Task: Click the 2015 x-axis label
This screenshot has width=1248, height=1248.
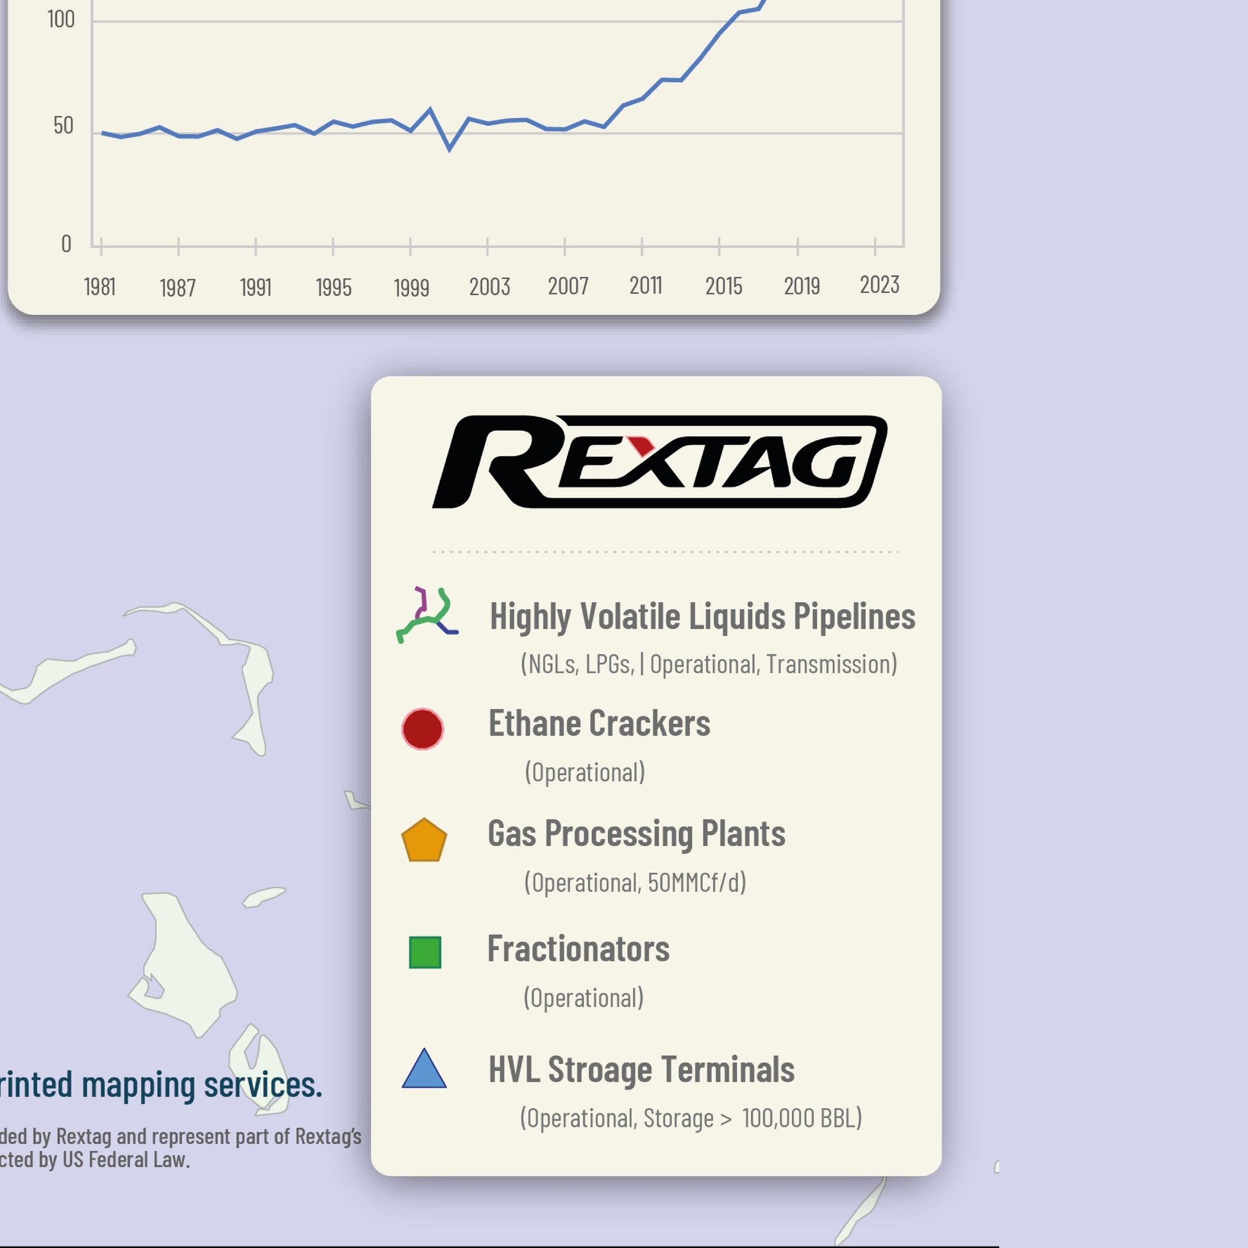Action: click(x=723, y=286)
